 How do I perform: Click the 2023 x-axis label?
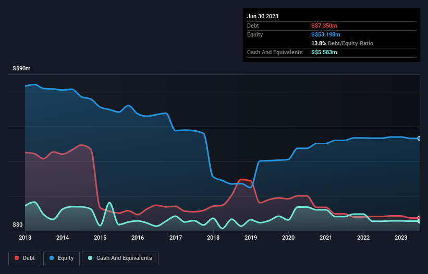401,238
